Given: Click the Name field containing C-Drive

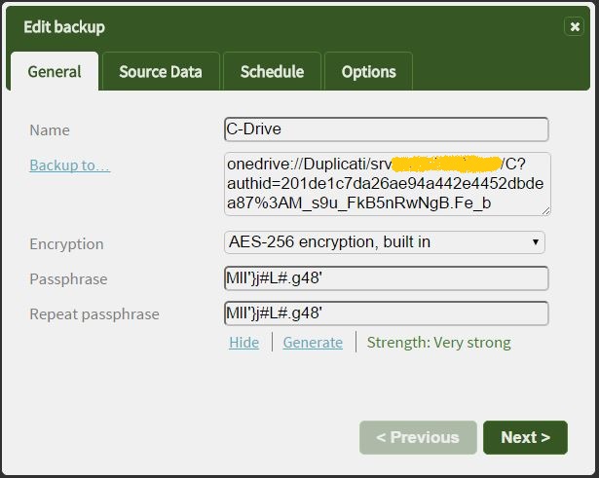Looking at the screenshot, I should pyautogui.click(x=387, y=129).
